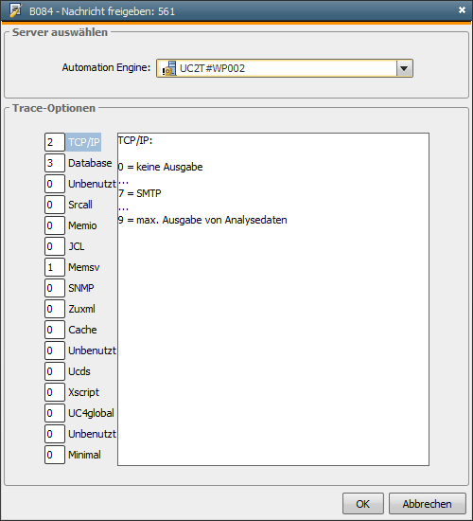The image size is (473, 521).
Task: Click the Zuxml trace level input
Action: (55, 309)
